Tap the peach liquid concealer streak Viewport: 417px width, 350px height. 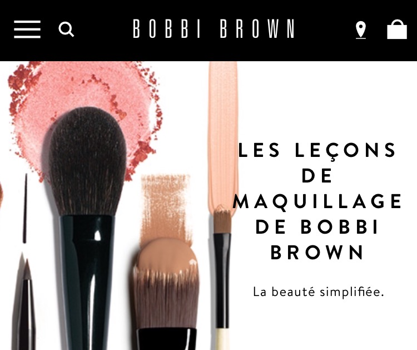[x=222, y=133]
